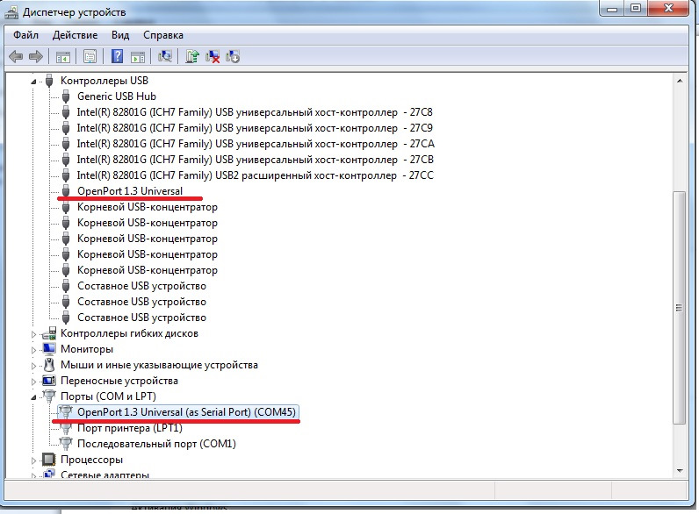The image size is (699, 514).
Task: Click vertical scrollbar up arrow
Action: (x=680, y=81)
